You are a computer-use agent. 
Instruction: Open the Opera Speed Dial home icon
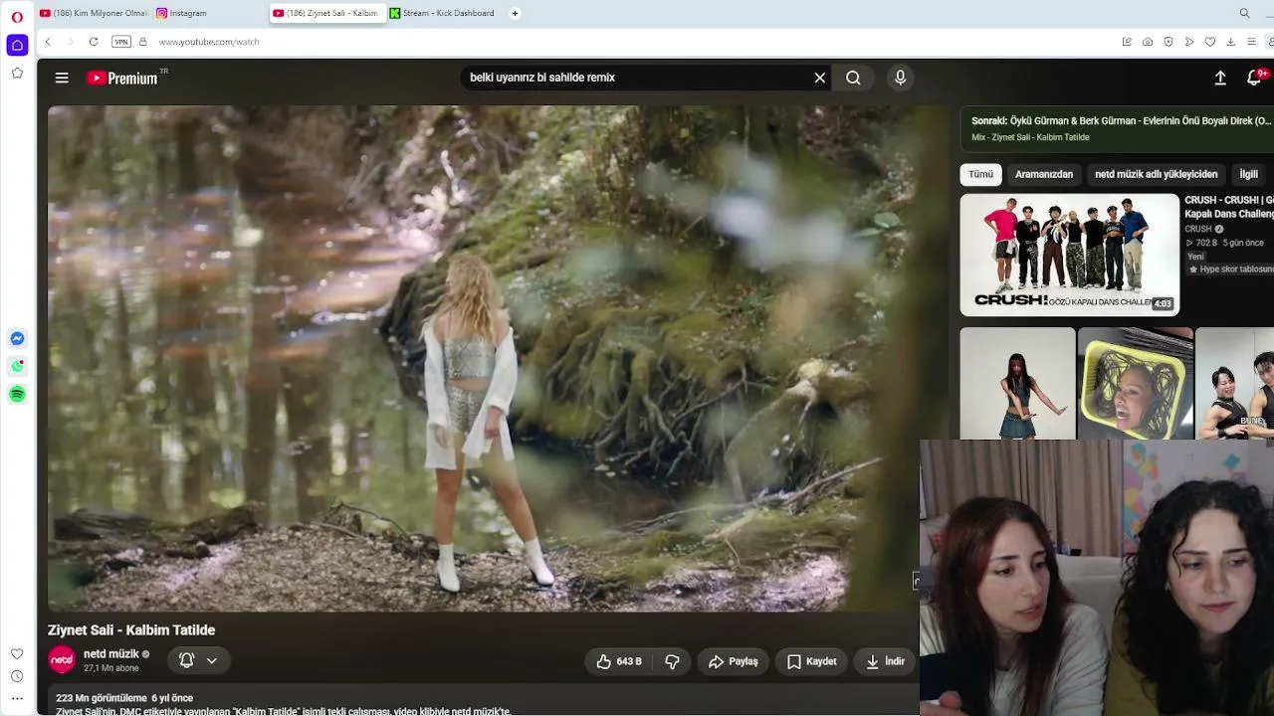tap(17, 45)
